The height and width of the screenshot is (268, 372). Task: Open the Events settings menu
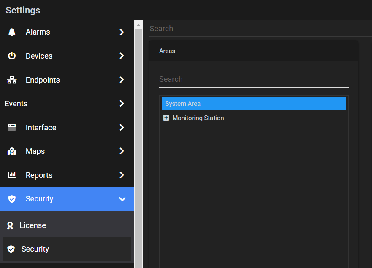(x=67, y=104)
